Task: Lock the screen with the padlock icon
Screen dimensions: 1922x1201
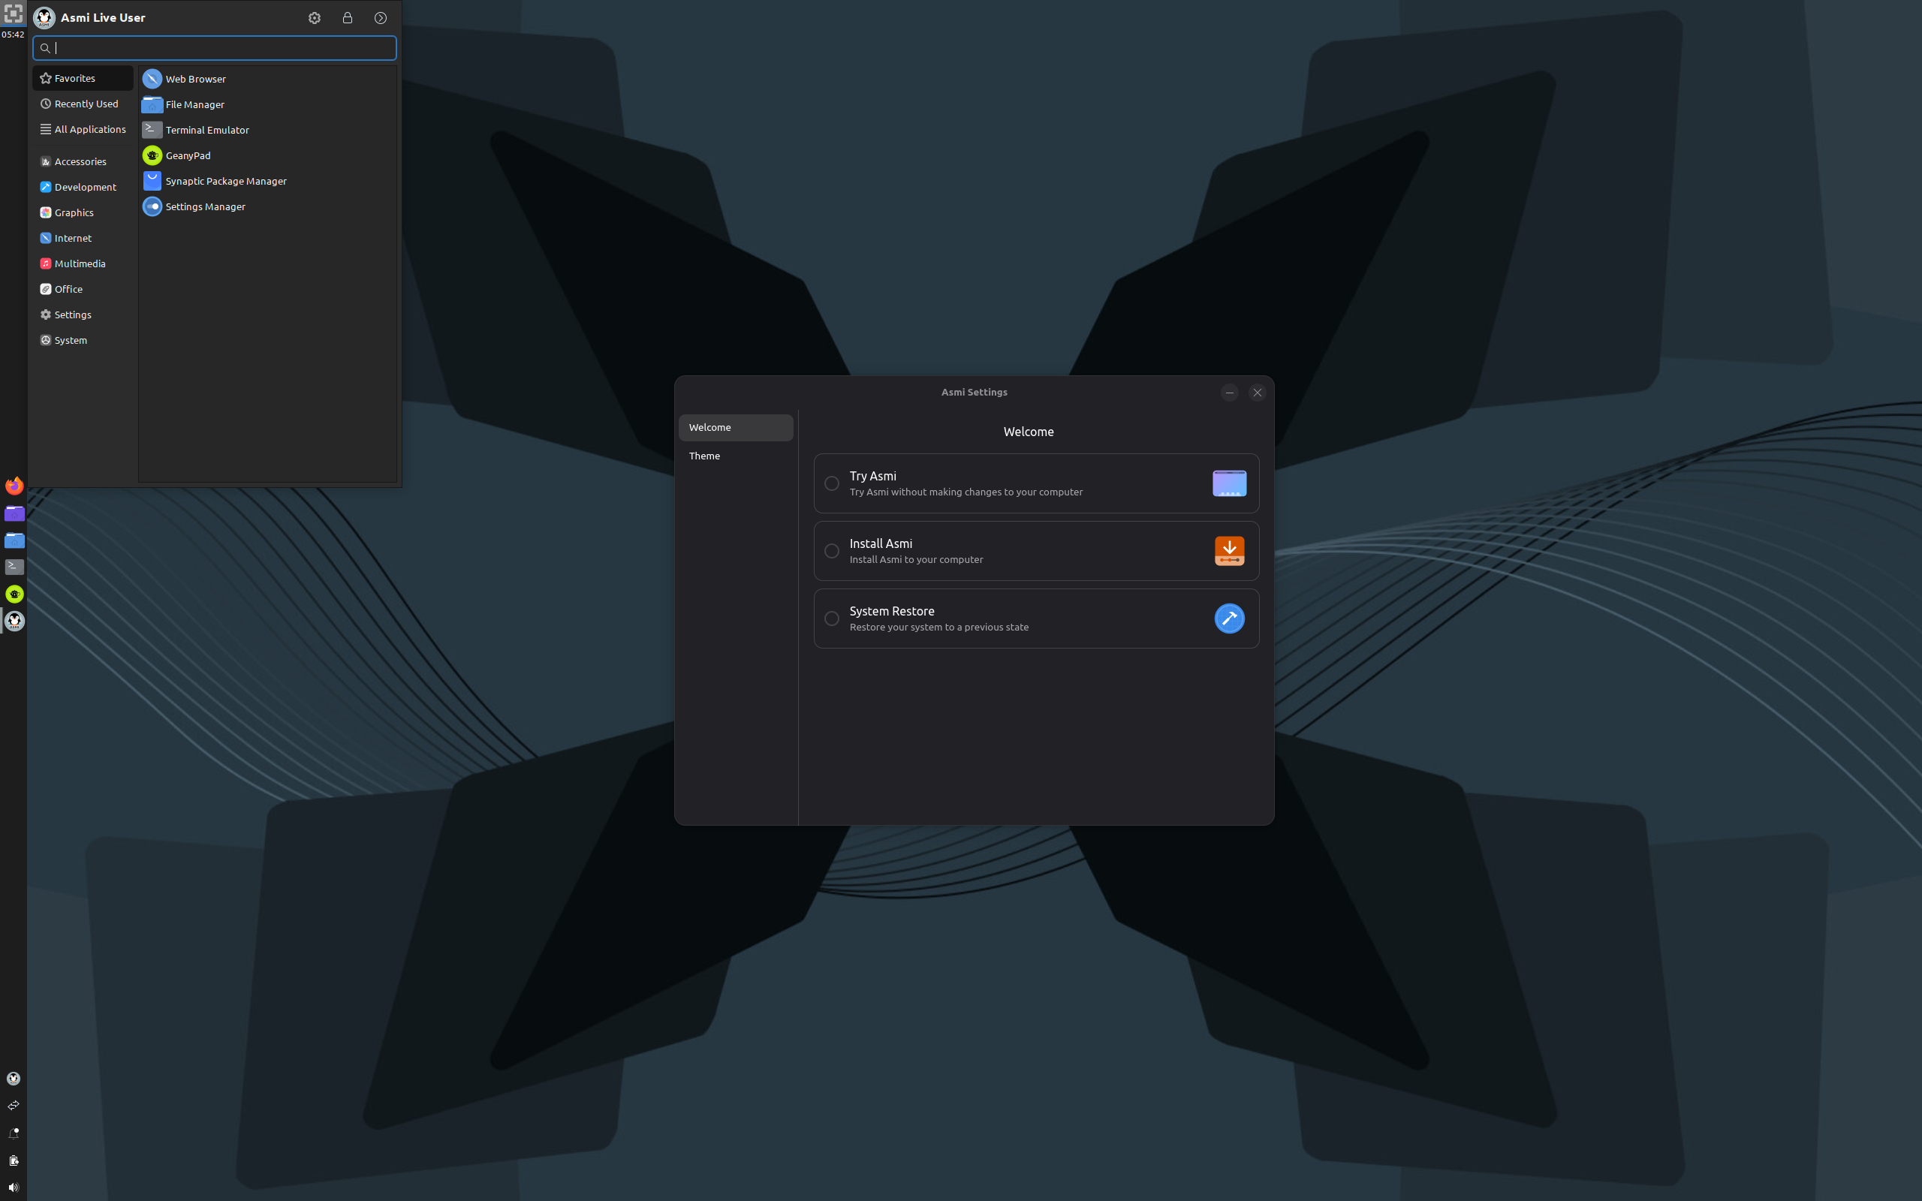Action: pyautogui.click(x=348, y=17)
